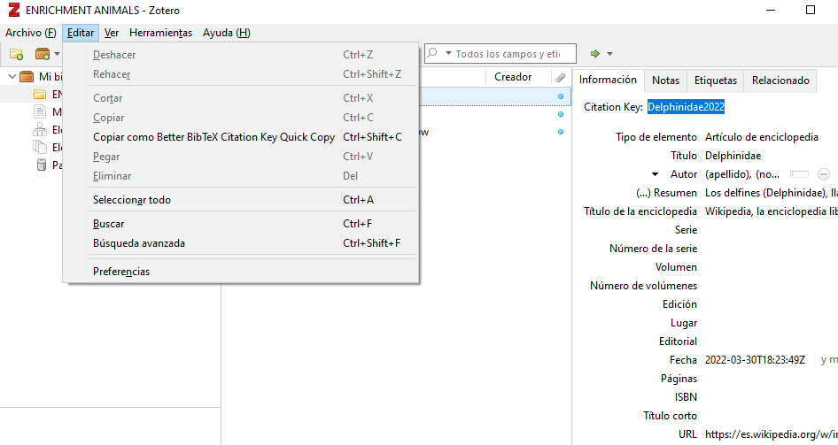The width and height of the screenshot is (838, 445).
Task: Click the empty Editorial field
Action: click(x=770, y=341)
